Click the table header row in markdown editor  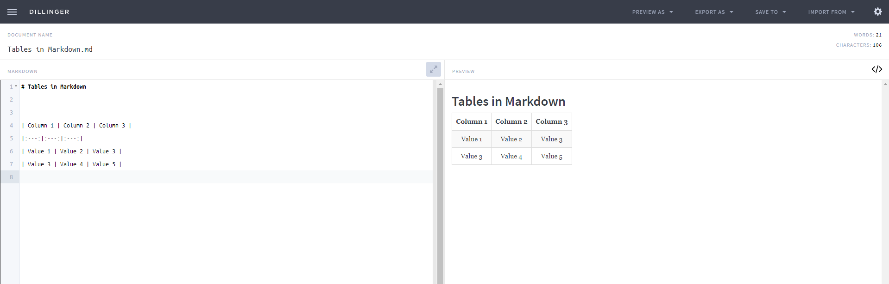[76, 125]
